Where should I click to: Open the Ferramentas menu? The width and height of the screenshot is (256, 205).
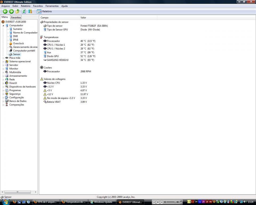point(52,6)
